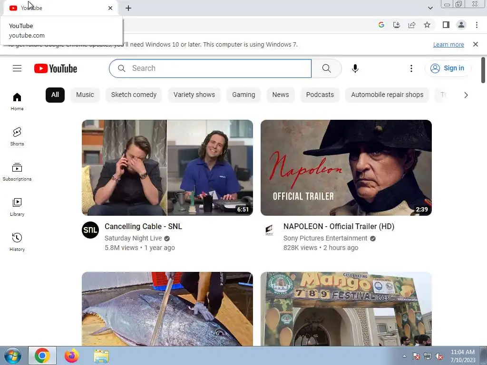
Task: Click the Sony Pictures channel avatar
Action: pyautogui.click(x=269, y=230)
